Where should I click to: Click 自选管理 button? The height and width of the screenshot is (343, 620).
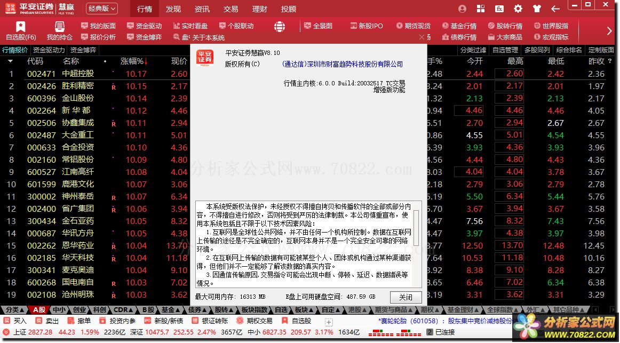pos(505,50)
